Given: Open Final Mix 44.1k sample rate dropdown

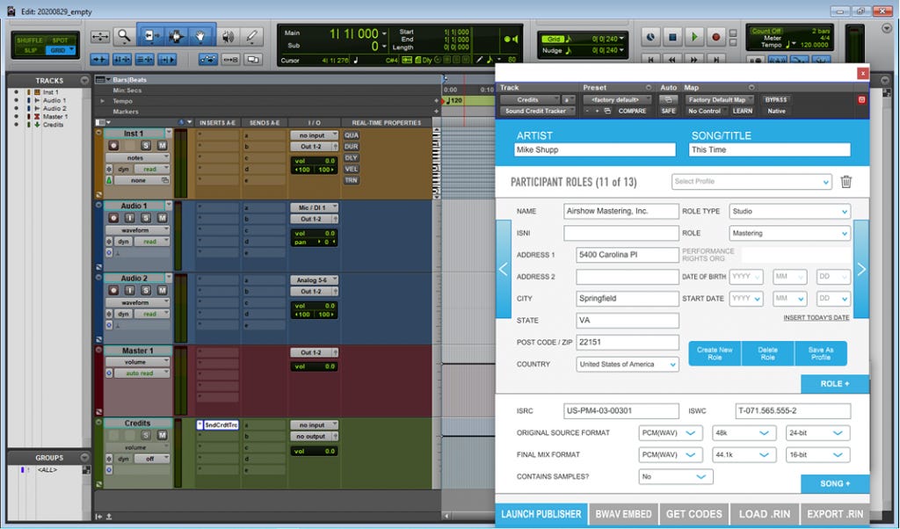Looking at the screenshot, I should (x=744, y=455).
